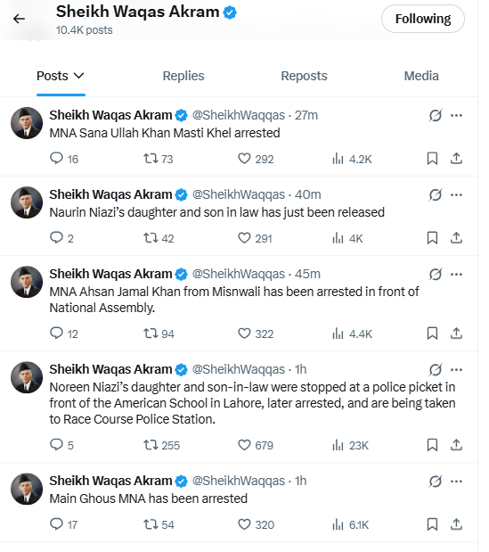Switch to the Replies tab
This screenshot has height=552, width=489.
click(x=183, y=76)
